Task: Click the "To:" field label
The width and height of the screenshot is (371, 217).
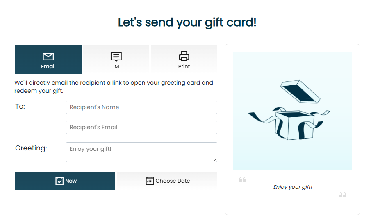Action: 20,107
